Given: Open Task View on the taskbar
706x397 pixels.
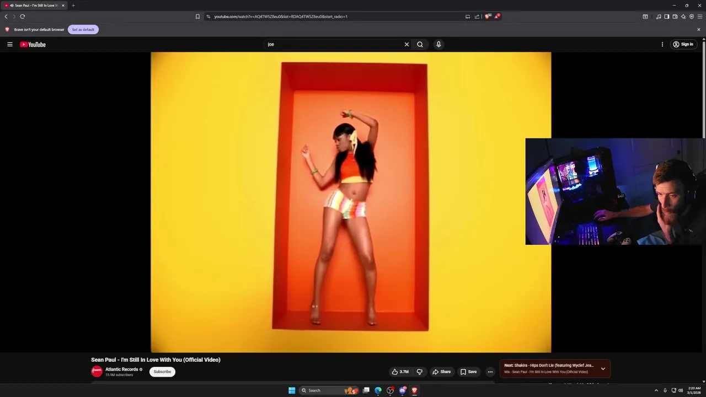Looking at the screenshot, I should click(366, 390).
